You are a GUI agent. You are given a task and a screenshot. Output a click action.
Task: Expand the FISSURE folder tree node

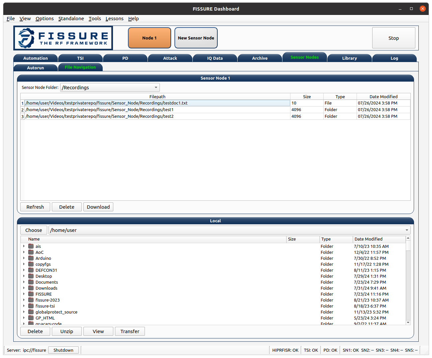coord(24,294)
